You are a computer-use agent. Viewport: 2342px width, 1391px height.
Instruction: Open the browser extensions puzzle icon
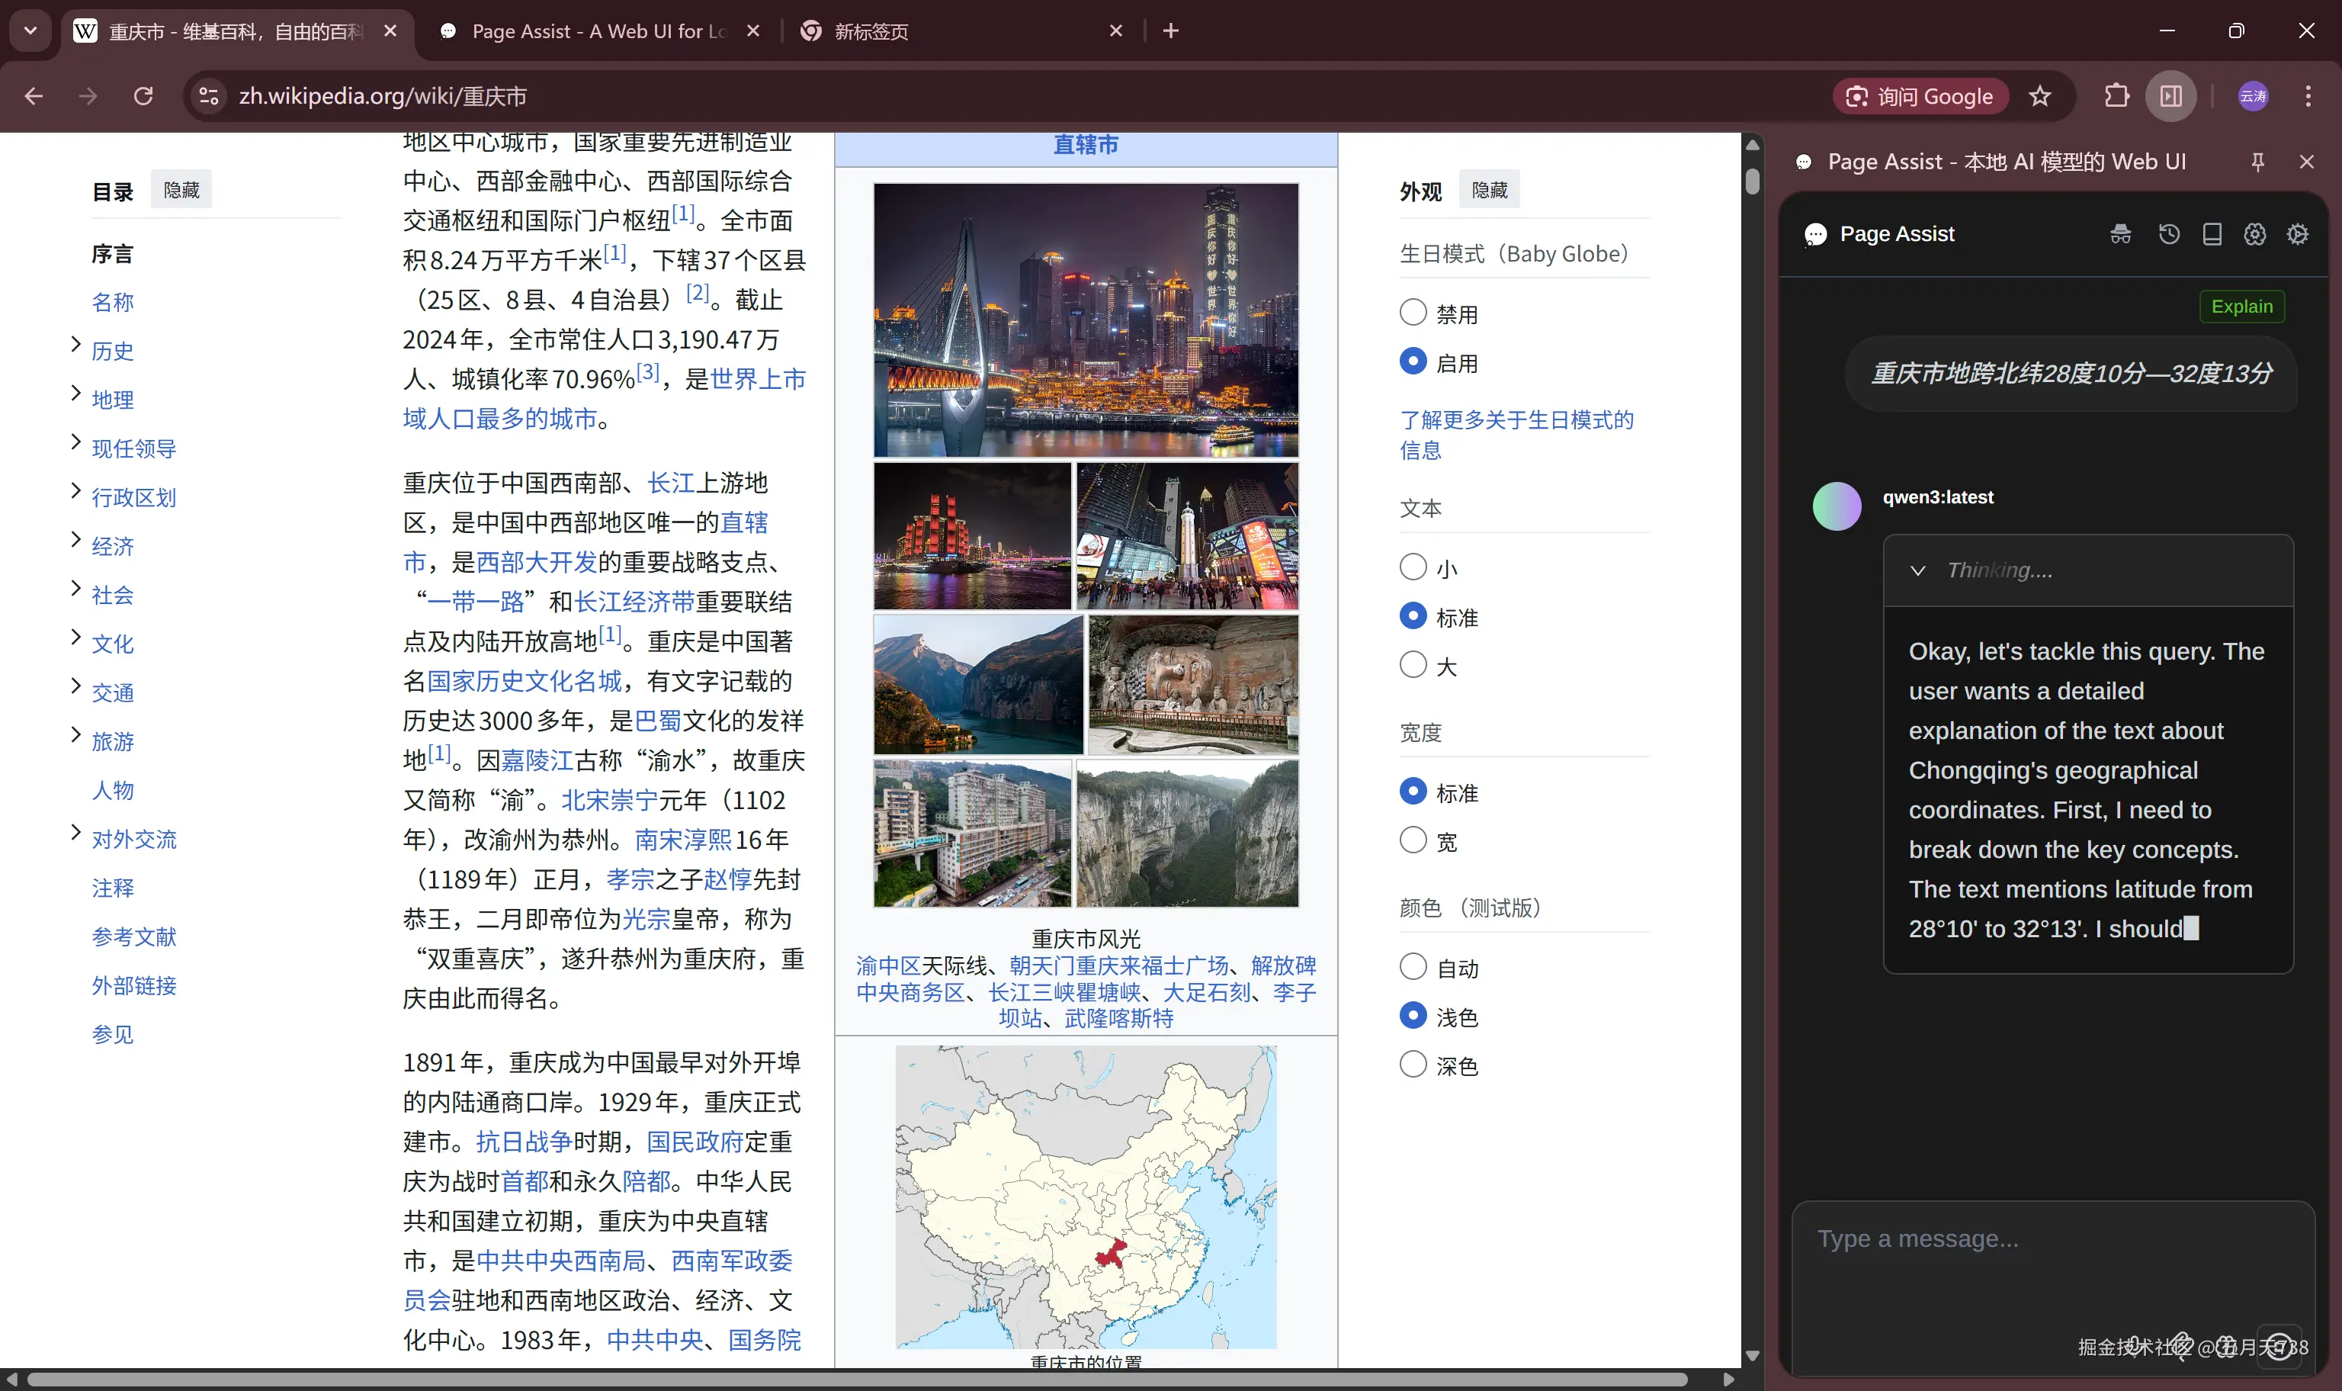(x=2116, y=97)
